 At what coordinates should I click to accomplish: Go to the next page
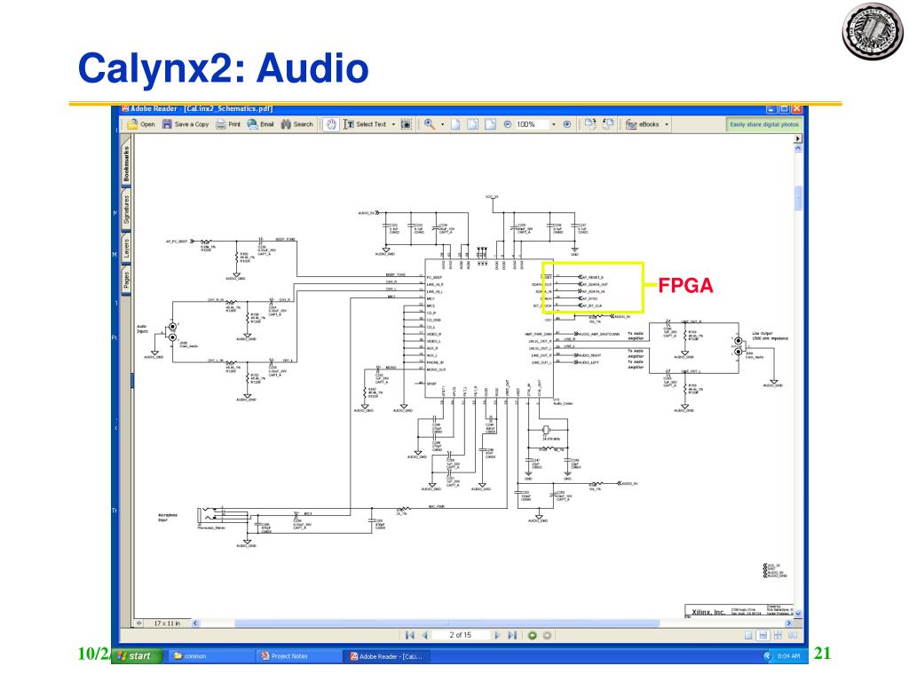point(497,636)
